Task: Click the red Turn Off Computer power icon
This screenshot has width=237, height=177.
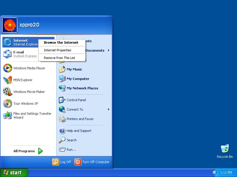Action: [78, 162]
